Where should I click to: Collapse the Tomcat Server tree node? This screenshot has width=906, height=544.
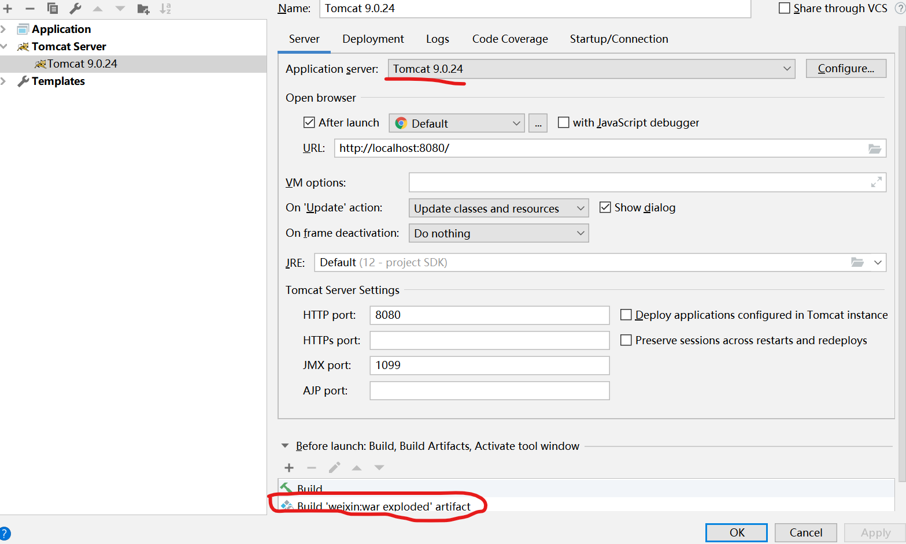coord(3,47)
